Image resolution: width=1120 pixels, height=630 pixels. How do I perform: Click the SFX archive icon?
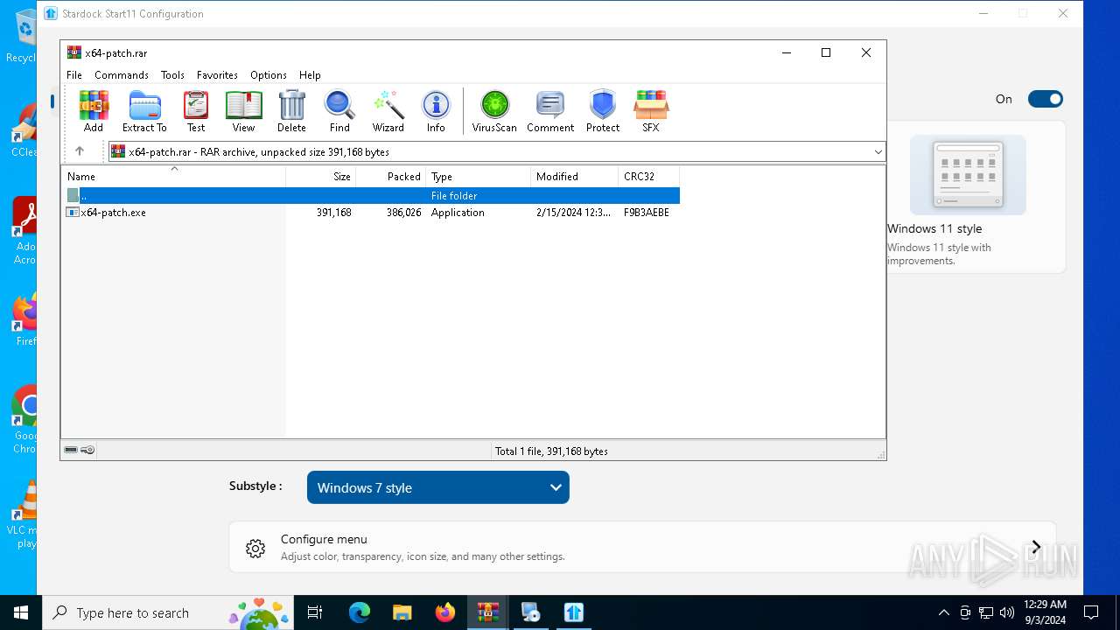point(651,111)
